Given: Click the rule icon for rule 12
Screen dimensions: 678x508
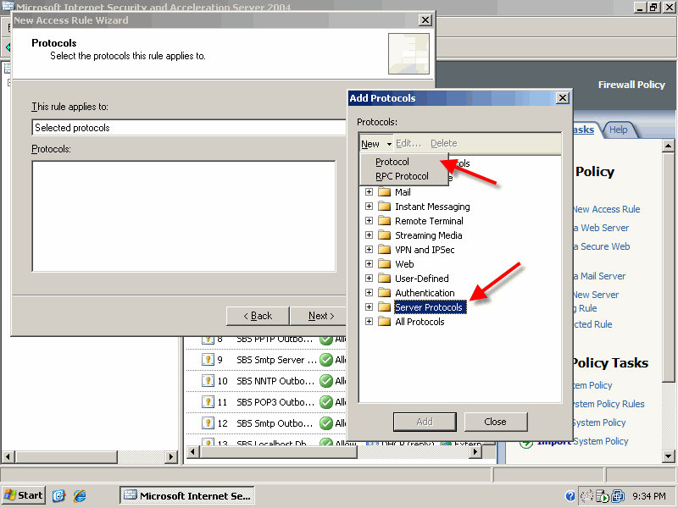Looking at the screenshot, I should [208, 422].
